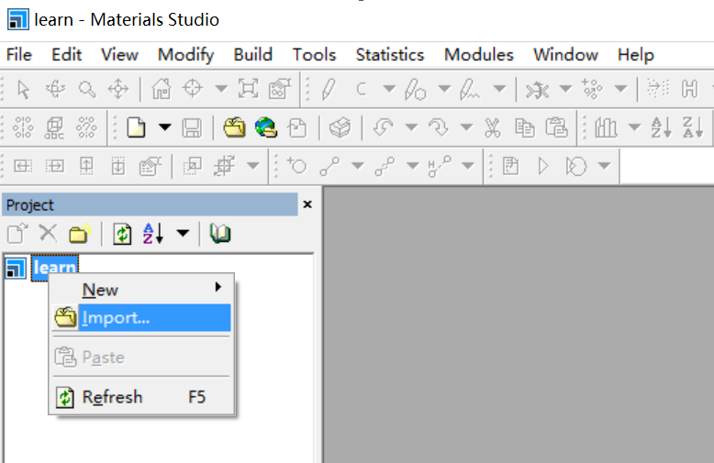Open dropdown arrow next to Sketch Ring
This screenshot has width=714, height=463.
(x=444, y=88)
